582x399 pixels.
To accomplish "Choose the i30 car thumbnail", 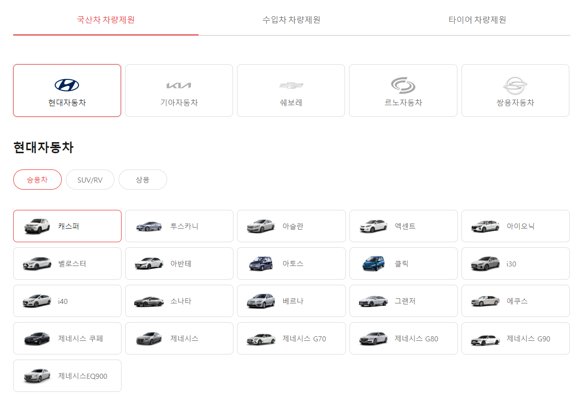I will pyautogui.click(x=485, y=263).
